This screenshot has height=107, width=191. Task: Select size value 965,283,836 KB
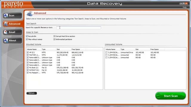(62, 53)
